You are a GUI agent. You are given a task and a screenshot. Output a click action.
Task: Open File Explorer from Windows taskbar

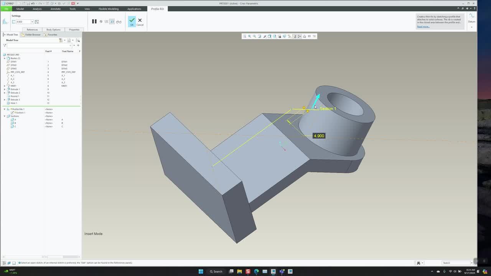click(x=239, y=271)
